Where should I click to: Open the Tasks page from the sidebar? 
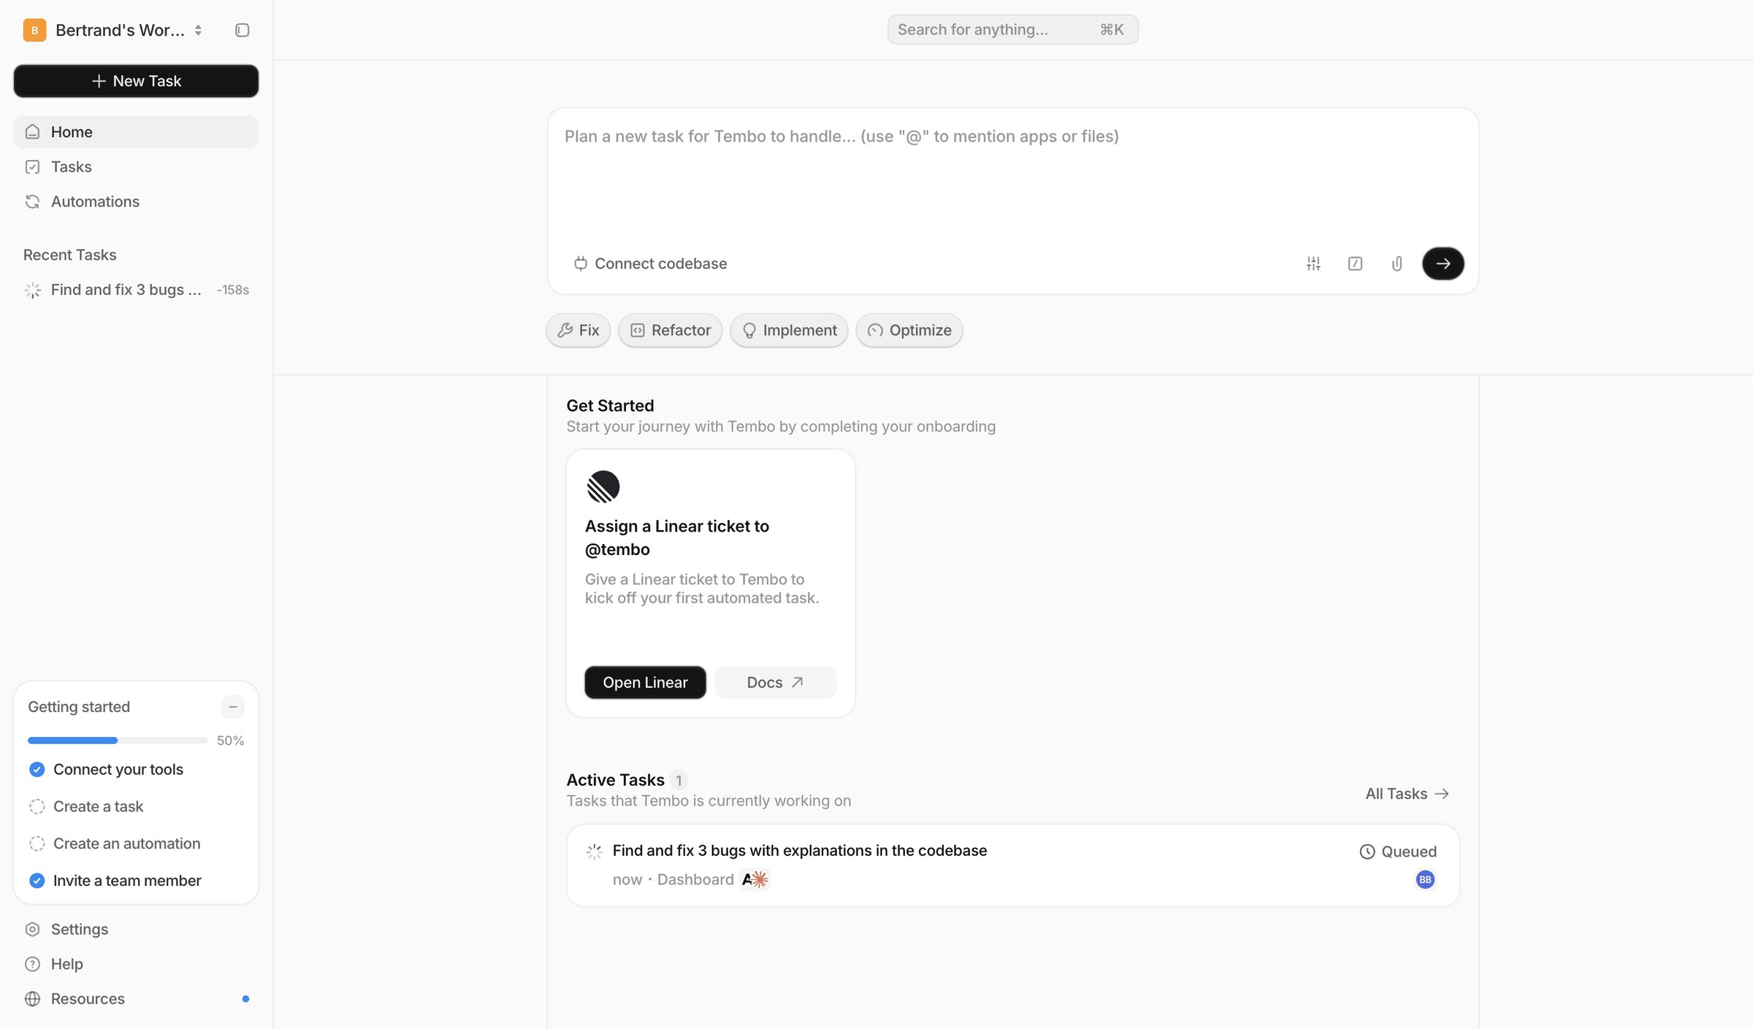(136, 167)
